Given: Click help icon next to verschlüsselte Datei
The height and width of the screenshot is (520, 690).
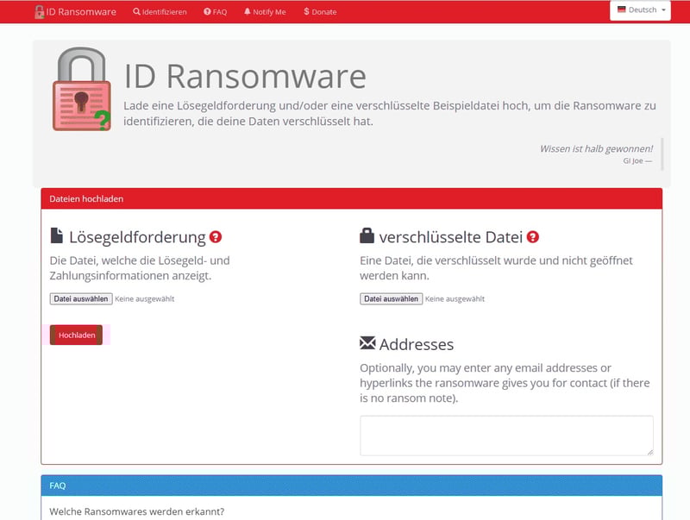Looking at the screenshot, I should coord(533,237).
